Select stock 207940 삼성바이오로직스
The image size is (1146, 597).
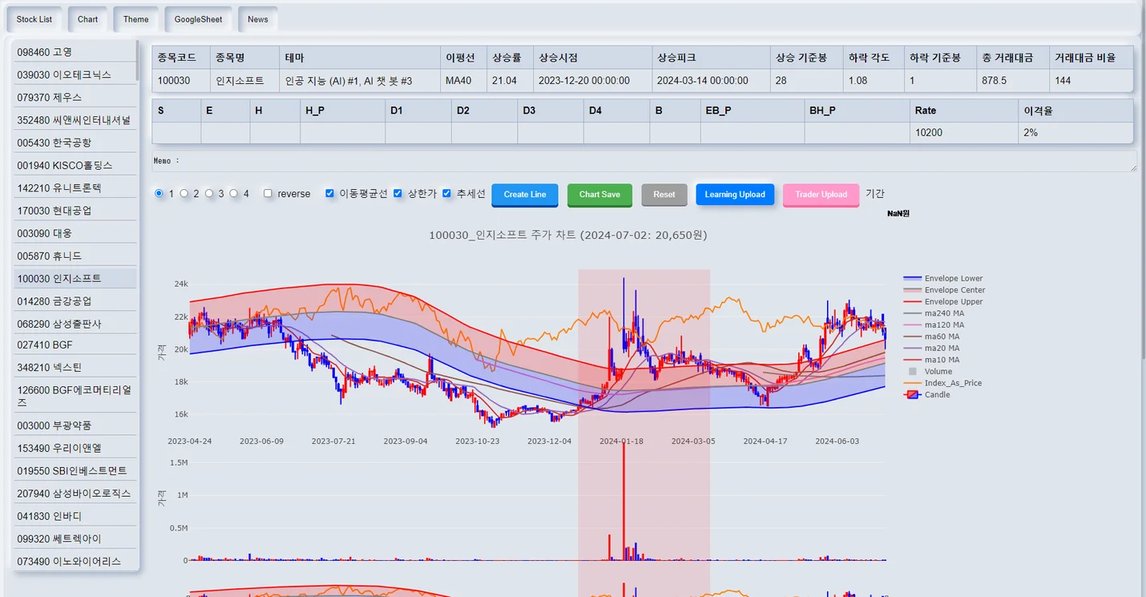coord(75,493)
